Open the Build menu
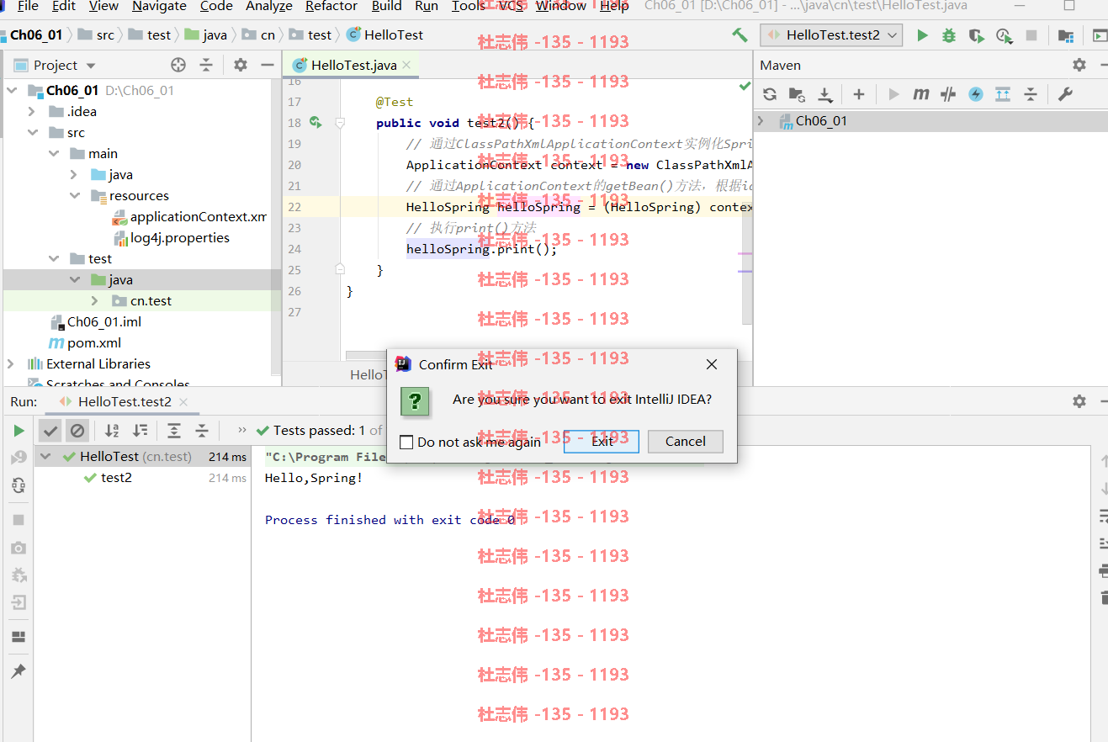Screen dimensions: 1108x742 (x=386, y=6)
